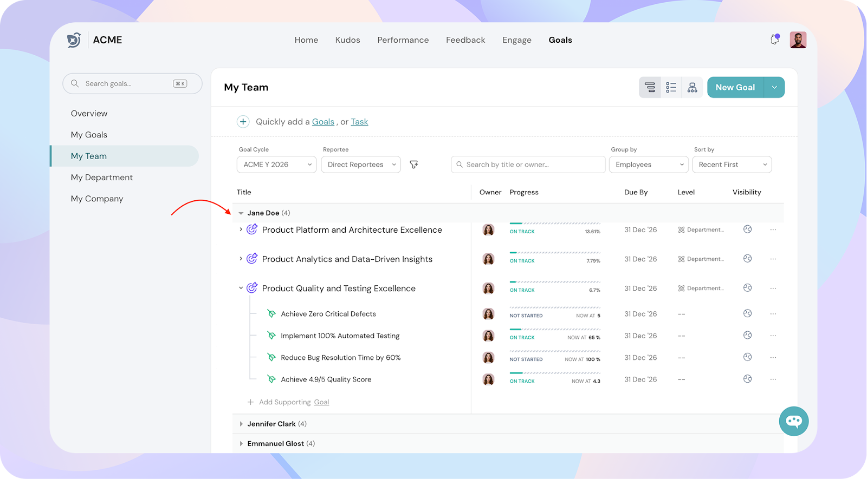The height and width of the screenshot is (479, 867).
Task: Click the New Goal button
Action: (x=735, y=87)
